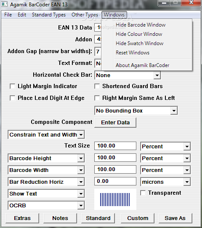This screenshot has height=228, width=202.
Task: Open the Show Text dropdown
Action: tap(81, 194)
